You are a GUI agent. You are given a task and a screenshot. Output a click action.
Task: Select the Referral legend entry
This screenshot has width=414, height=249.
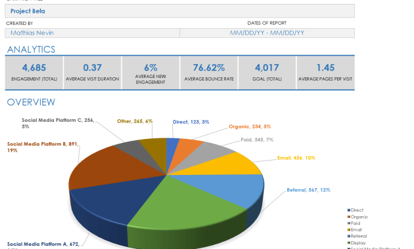coord(357,236)
